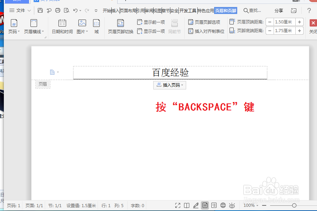Close header and footer with red X
Image resolution: width=317 pixels, height=211 pixels.
(x=313, y=23)
